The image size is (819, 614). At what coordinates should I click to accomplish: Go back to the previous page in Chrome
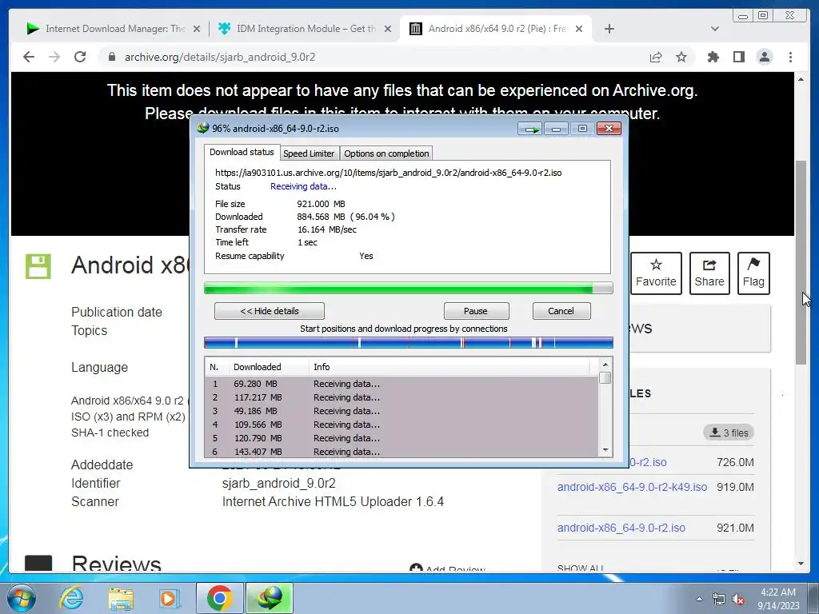29,57
